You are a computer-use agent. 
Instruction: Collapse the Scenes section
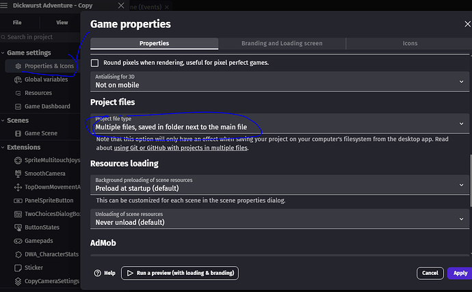point(3,120)
